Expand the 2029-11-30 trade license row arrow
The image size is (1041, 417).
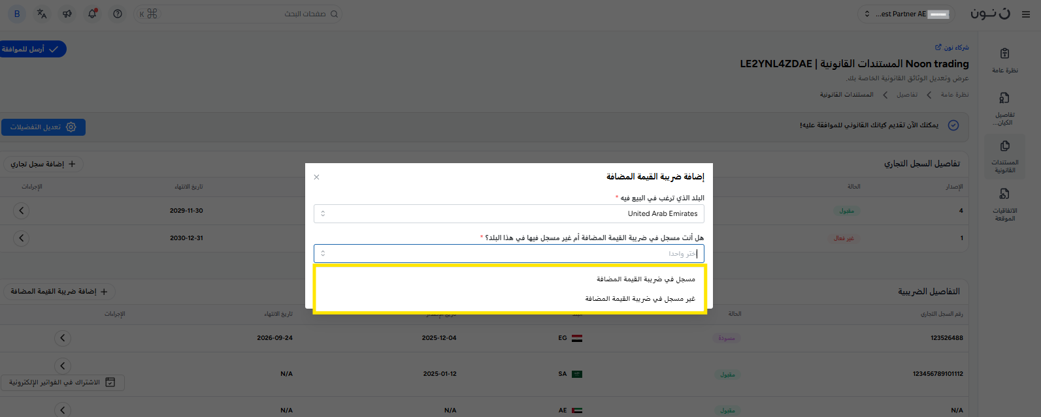pos(22,211)
